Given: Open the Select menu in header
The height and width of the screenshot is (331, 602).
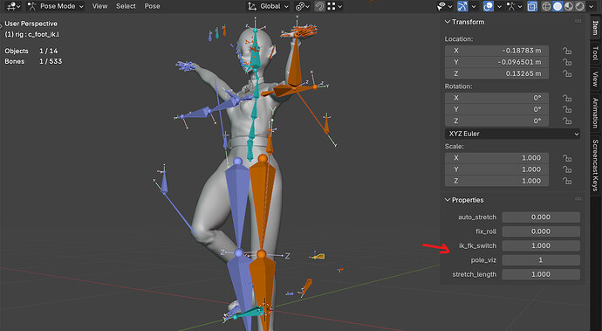Looking at the screenshot, I should click(126, 6).
